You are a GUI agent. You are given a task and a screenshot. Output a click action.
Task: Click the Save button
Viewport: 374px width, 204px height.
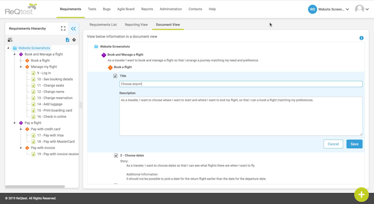(x=354, y=144)
